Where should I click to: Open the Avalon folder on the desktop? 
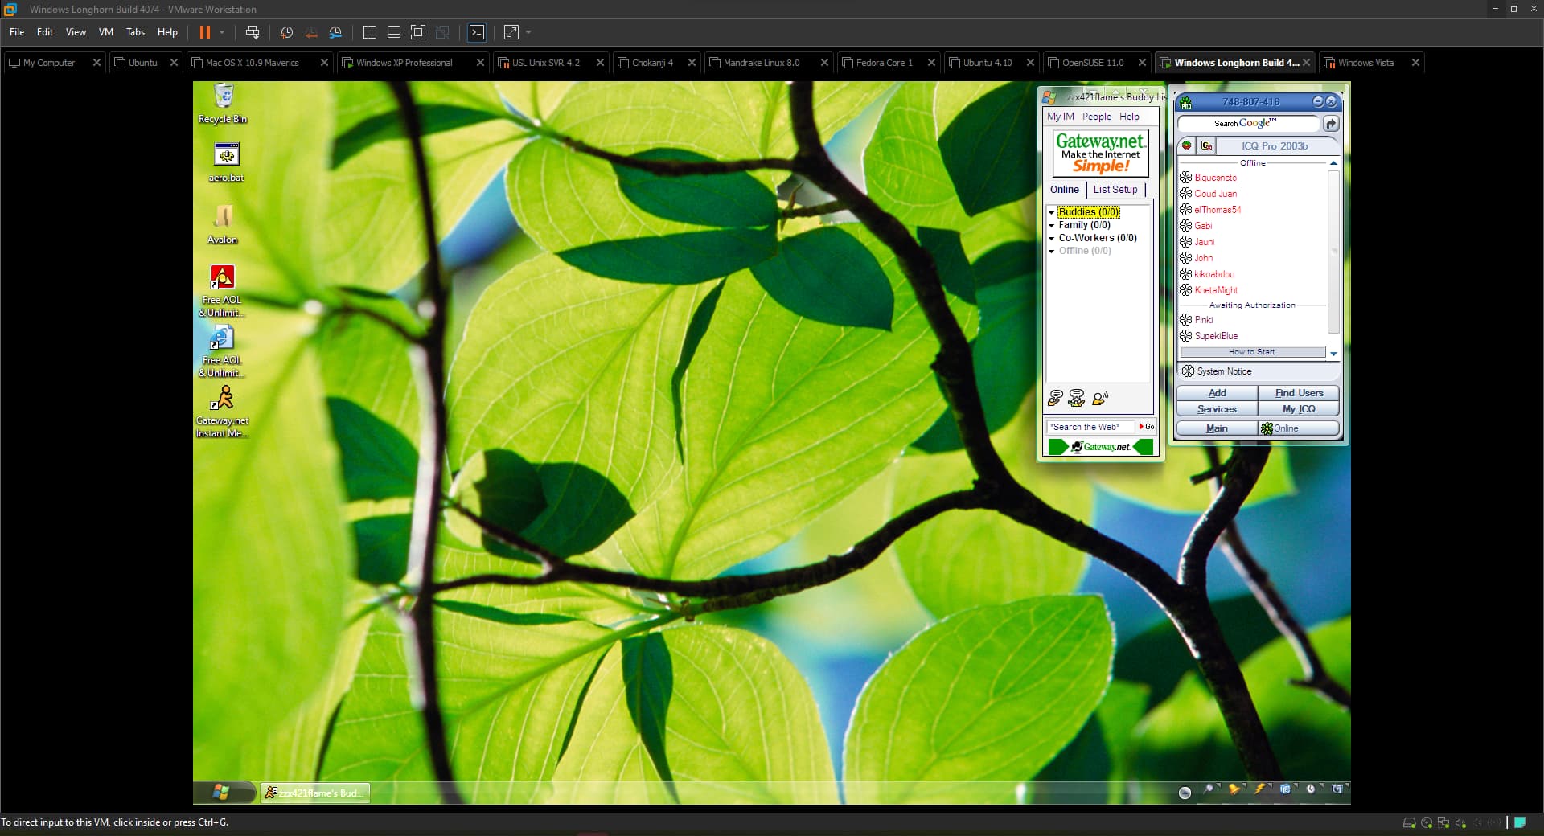223,217
